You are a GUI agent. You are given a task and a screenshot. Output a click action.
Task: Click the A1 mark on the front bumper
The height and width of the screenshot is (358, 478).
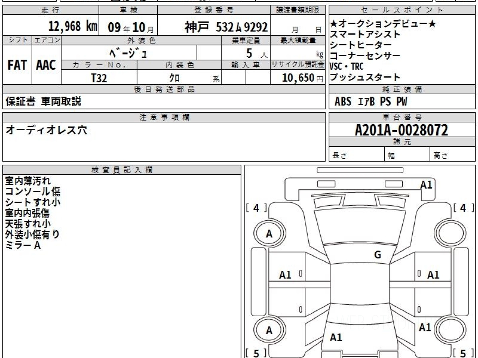pos(426,185)
